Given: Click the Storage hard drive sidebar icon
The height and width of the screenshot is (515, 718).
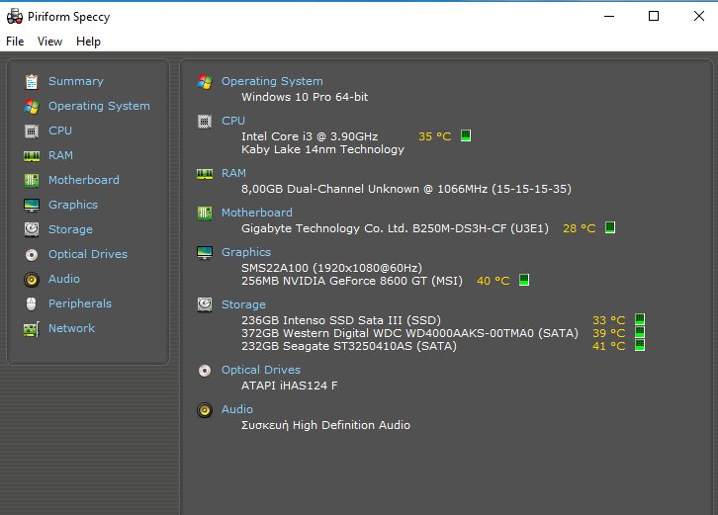Looking at the screenshot, I should tap(32, 229).
